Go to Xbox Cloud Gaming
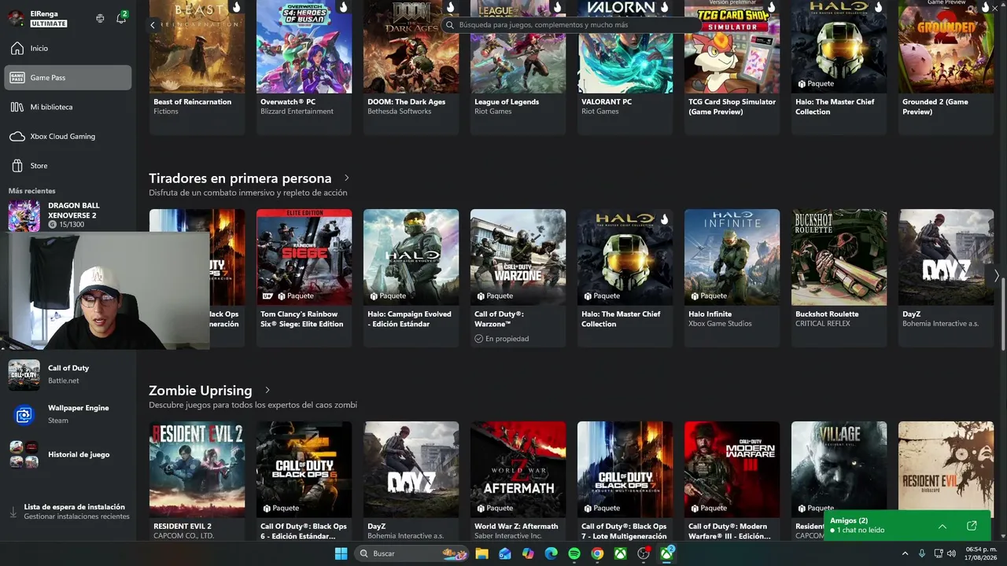The height and width of the screenshot is (566, 1007). (68, 136)
